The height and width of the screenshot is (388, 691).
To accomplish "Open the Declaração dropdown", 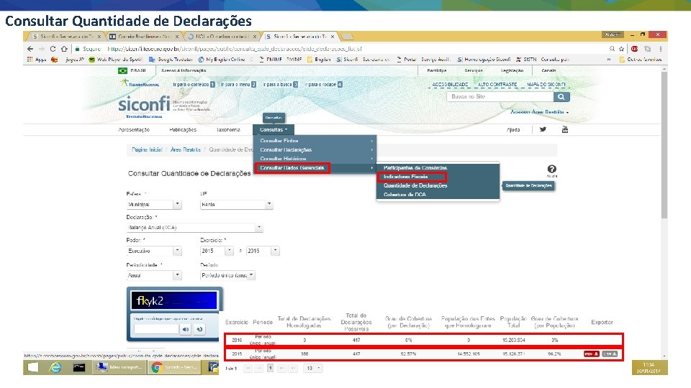I will (195, 228).
